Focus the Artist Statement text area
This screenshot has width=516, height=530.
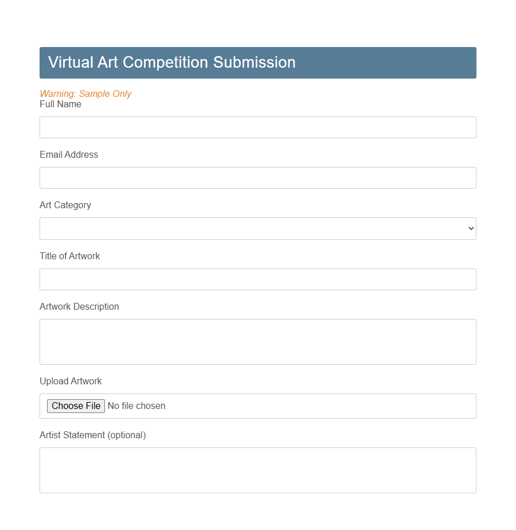257,469
